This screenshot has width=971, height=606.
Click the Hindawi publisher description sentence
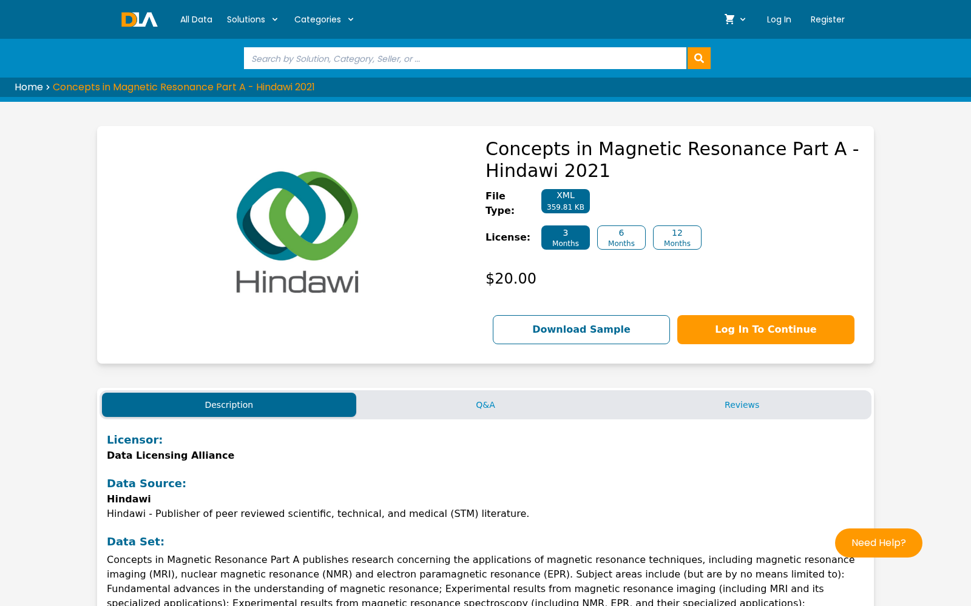click(318, 514)
